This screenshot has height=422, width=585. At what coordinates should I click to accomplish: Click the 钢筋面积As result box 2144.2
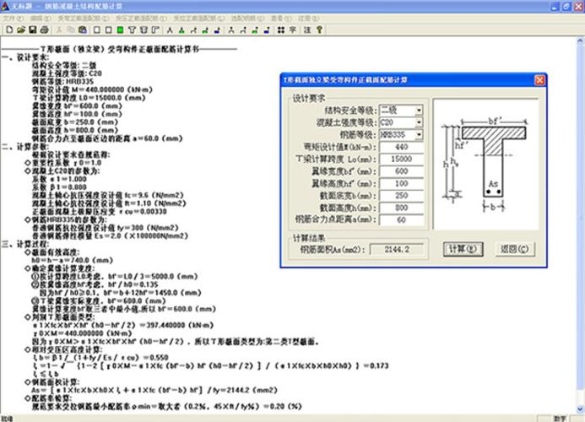(397, 249)
